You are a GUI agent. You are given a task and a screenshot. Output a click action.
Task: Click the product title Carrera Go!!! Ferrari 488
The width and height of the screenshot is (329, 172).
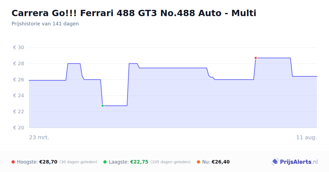pos(134,13)
